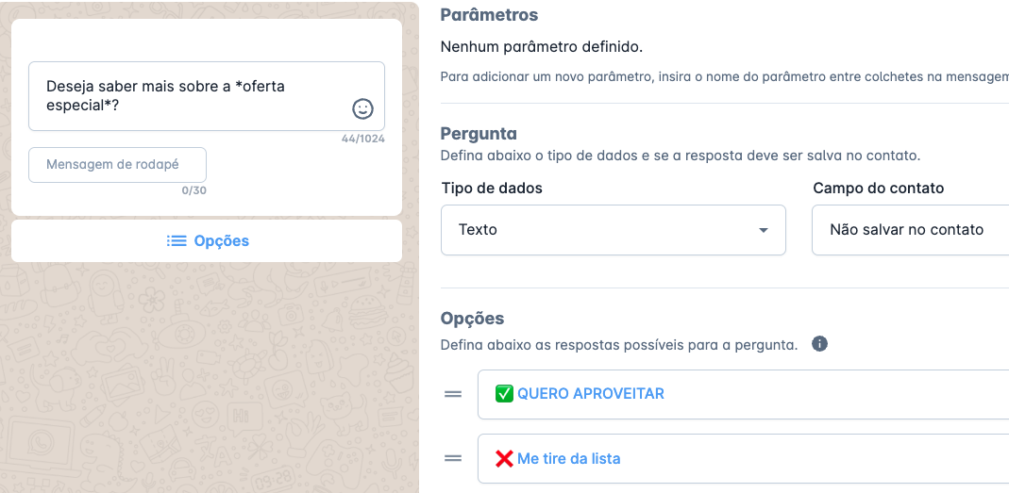The image size is (1009, 493).
Task: Open the Campo do contato dropdown
Action: coord(911,230)
